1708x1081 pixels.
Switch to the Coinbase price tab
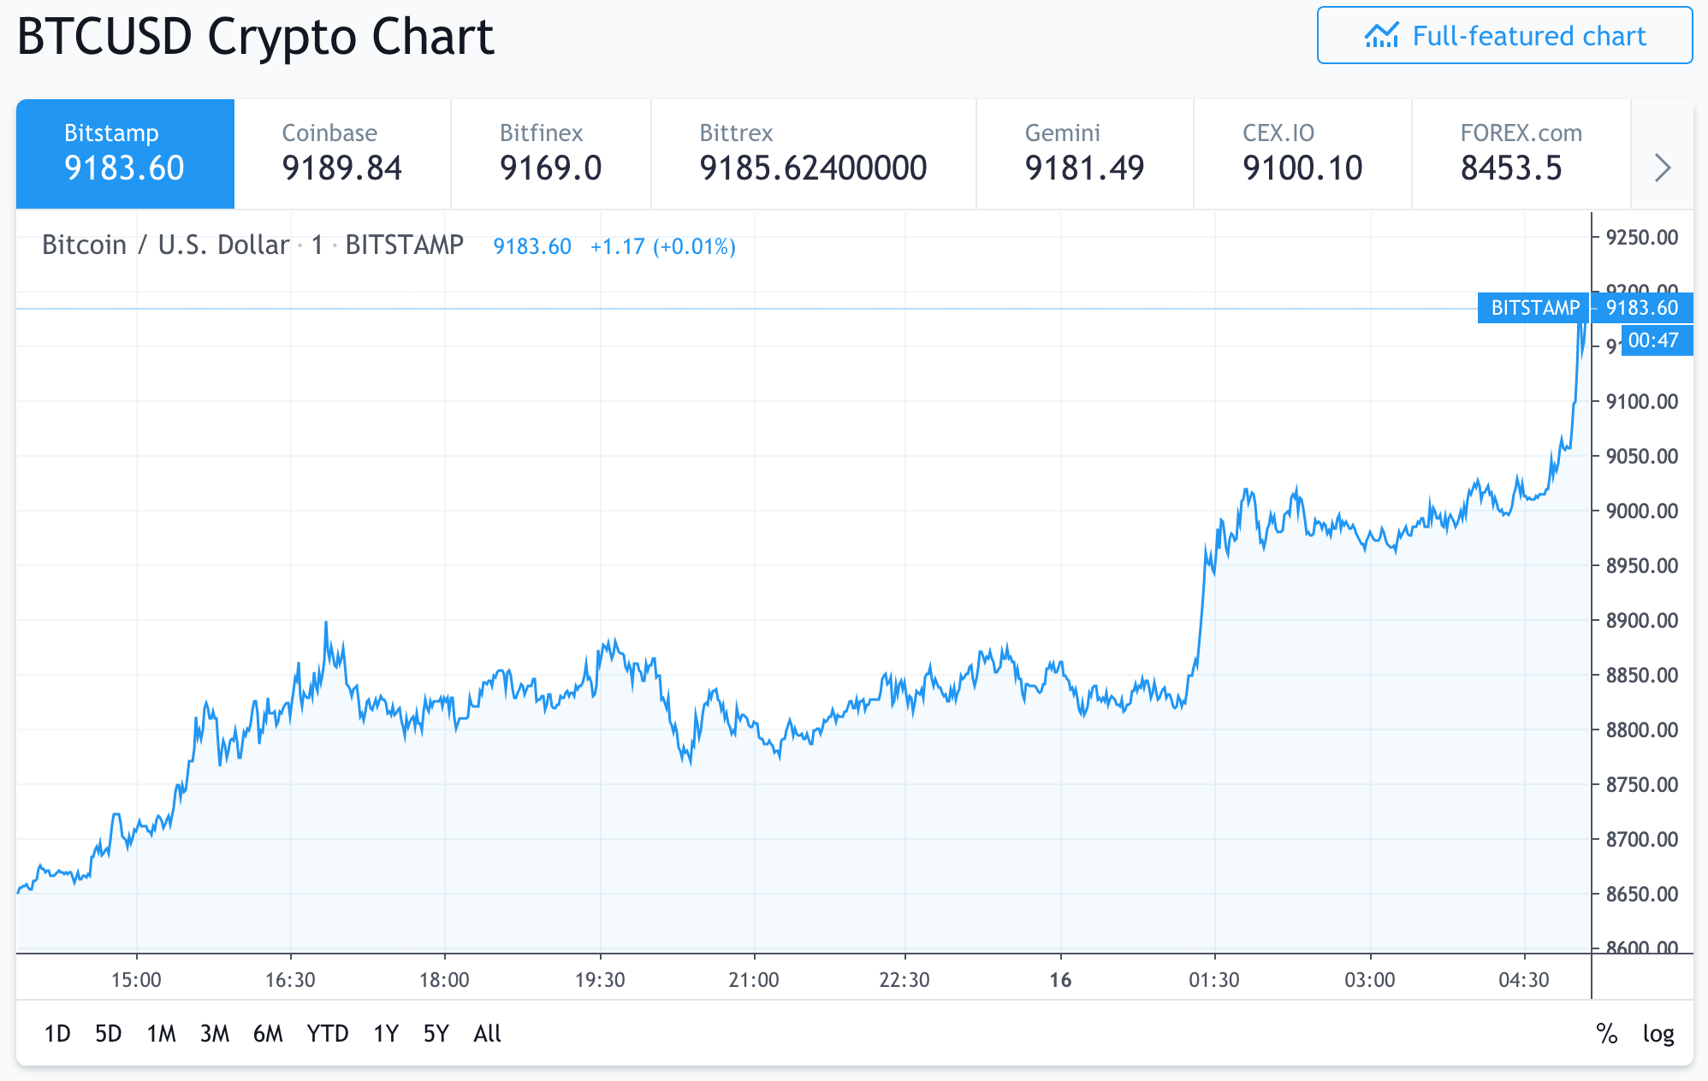pyautogui.click(x=342, y=154)
